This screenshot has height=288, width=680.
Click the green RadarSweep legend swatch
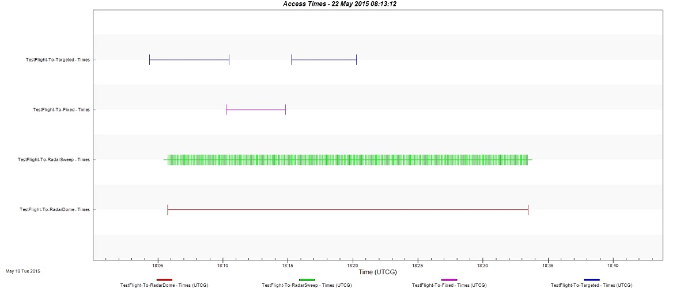click(307, 279)
